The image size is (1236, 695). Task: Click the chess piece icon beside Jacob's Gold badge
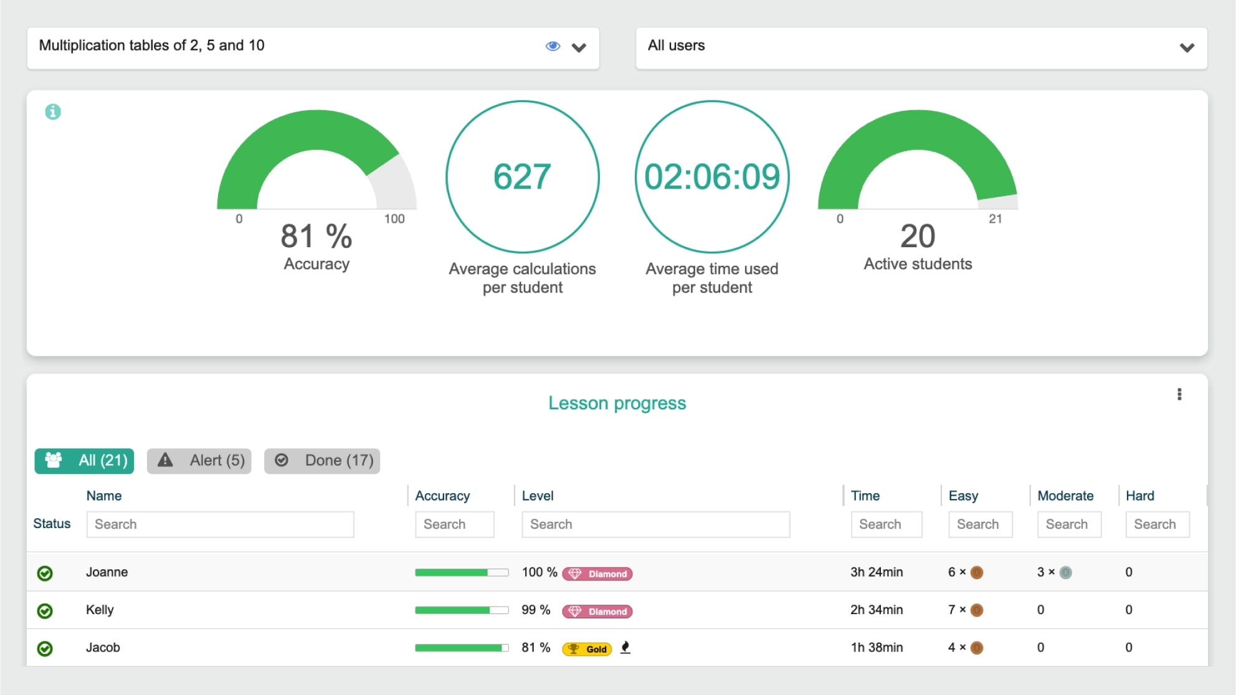[625, 648]
